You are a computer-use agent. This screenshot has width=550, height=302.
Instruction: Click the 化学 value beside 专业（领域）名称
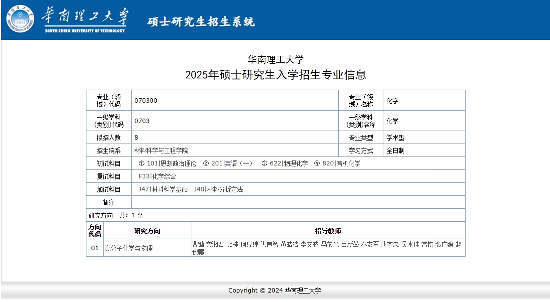pyautogui.click(x=393, y=101)
